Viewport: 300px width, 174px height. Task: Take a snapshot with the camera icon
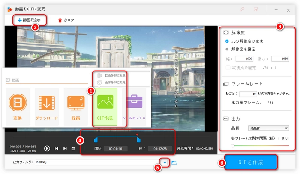point(73,149)
